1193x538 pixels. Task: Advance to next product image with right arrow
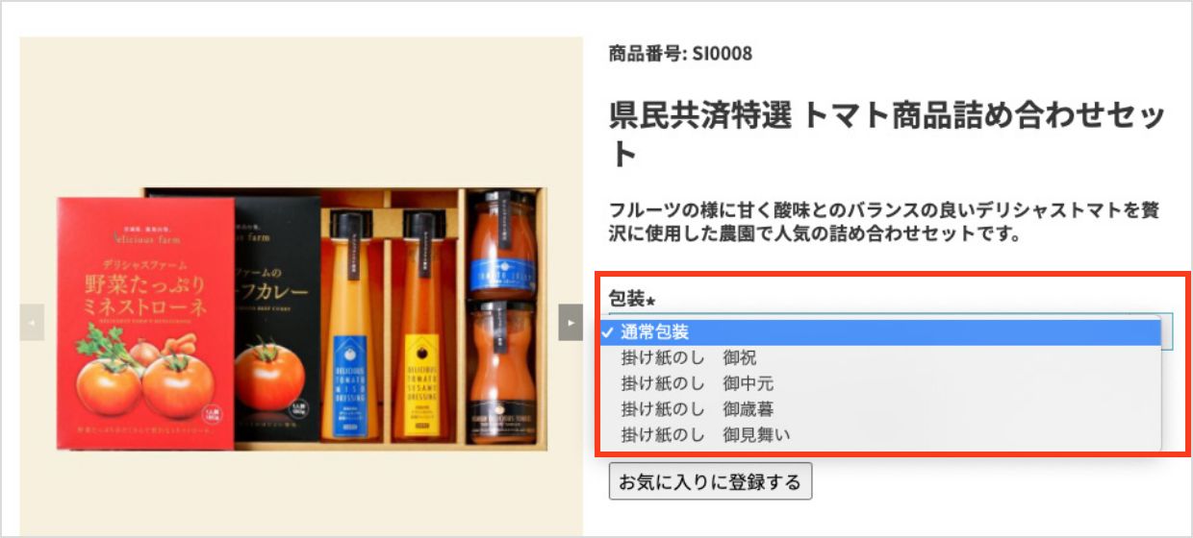coord(571,322)
